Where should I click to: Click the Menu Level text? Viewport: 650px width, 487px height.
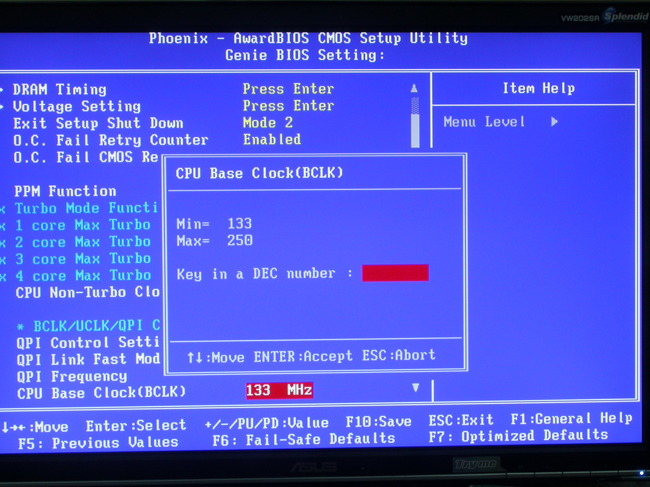pyautogui.click(x=484, y=122)
